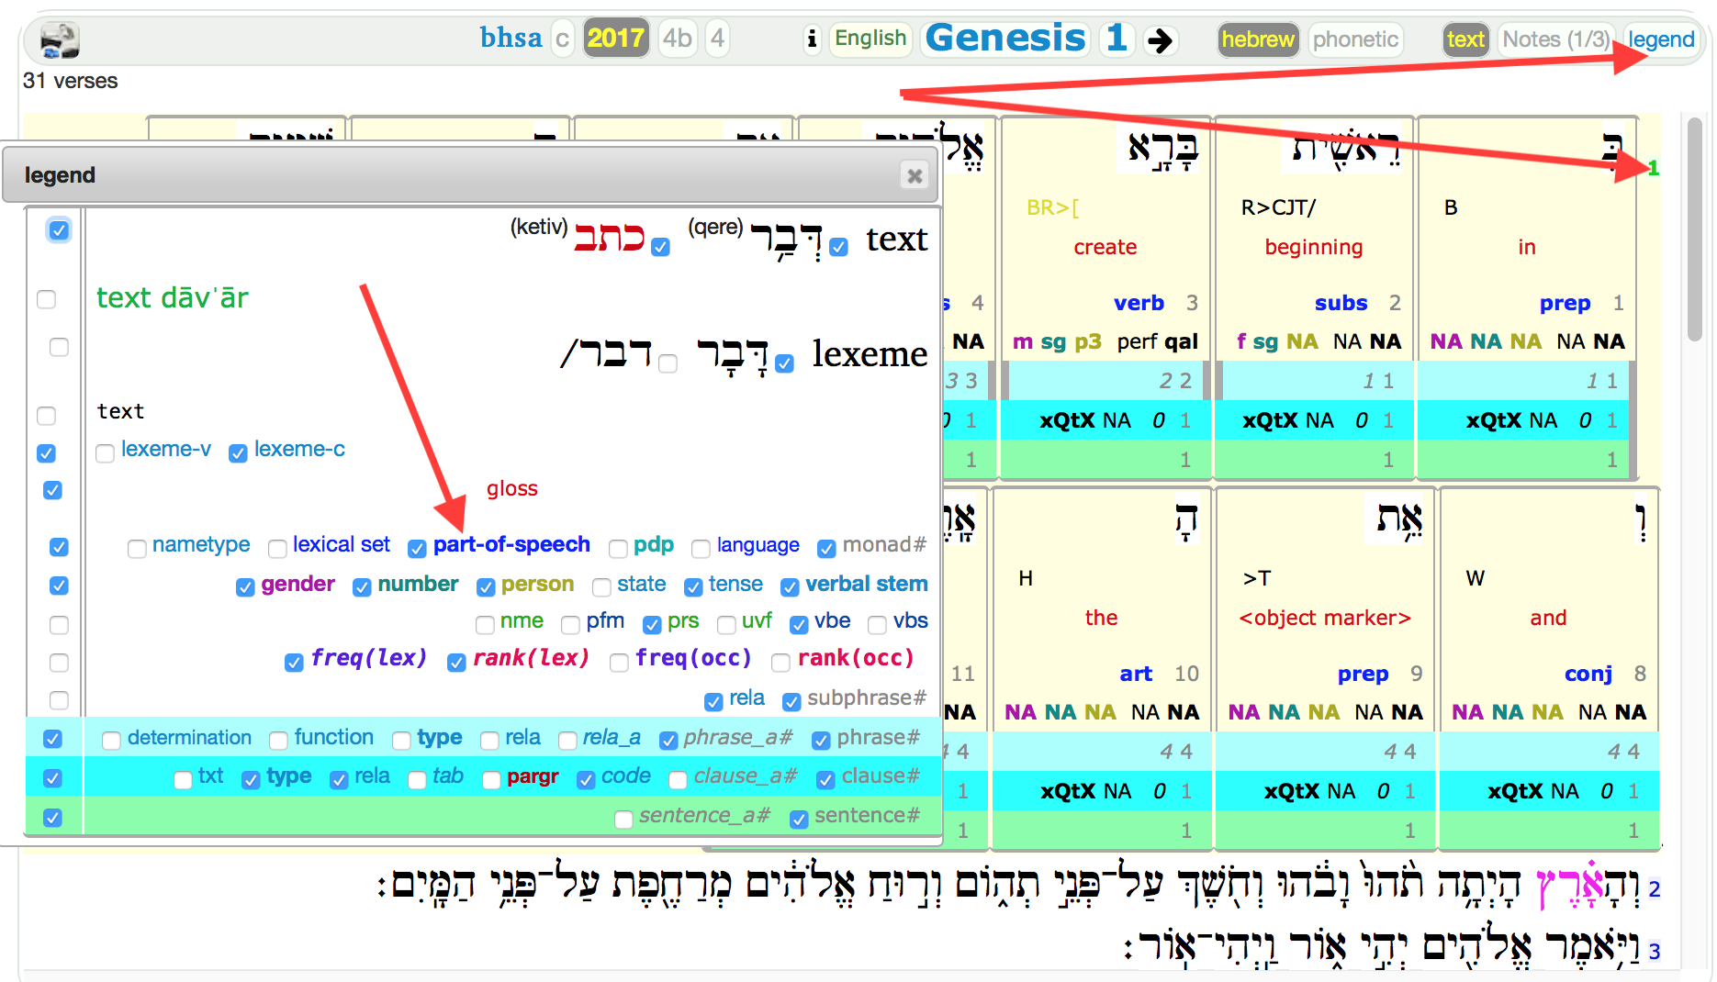Go to next chapter with the arrow icon
Image resolution: width=1717 pixels, height=982 pixels.
pos(1161,40)
